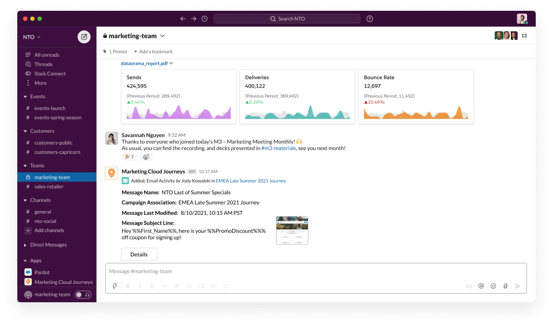Navigate back with the left arrow
The image size is (553, 326).
183,19
